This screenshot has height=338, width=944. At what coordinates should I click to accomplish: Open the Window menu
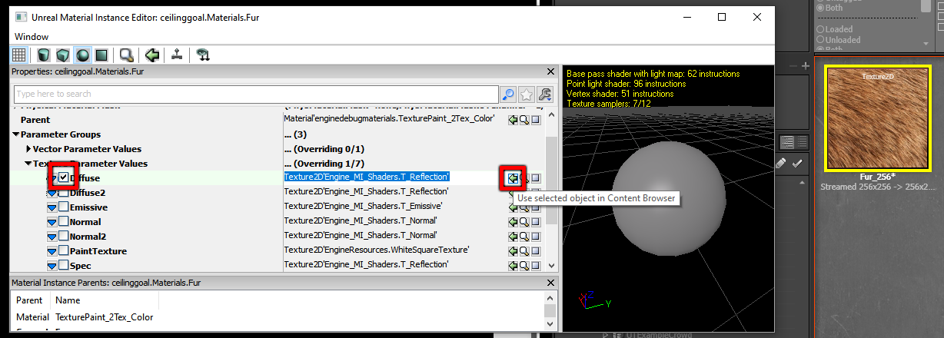tap(32, 36)
